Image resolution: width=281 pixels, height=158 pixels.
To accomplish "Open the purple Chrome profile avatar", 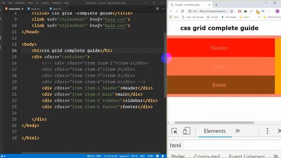I will [x=277, y=11].
